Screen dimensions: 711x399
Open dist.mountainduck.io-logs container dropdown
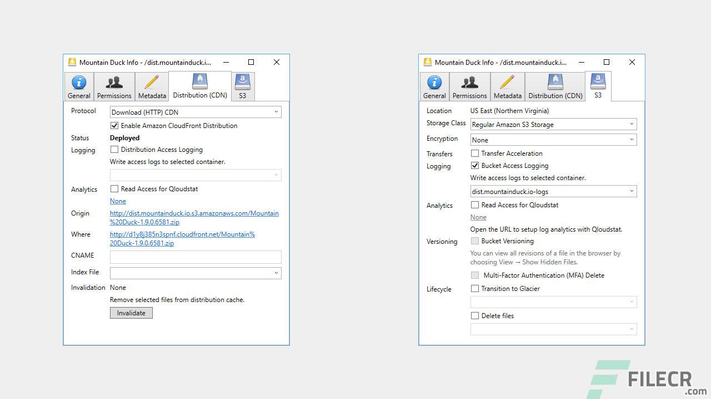pos(553,191)
